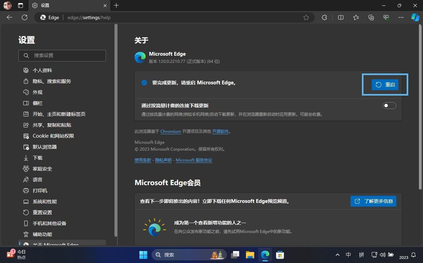The height and width of the screenshot is (263, 423).
Task: Click the 中 input mode indicator
Action: 348,255
